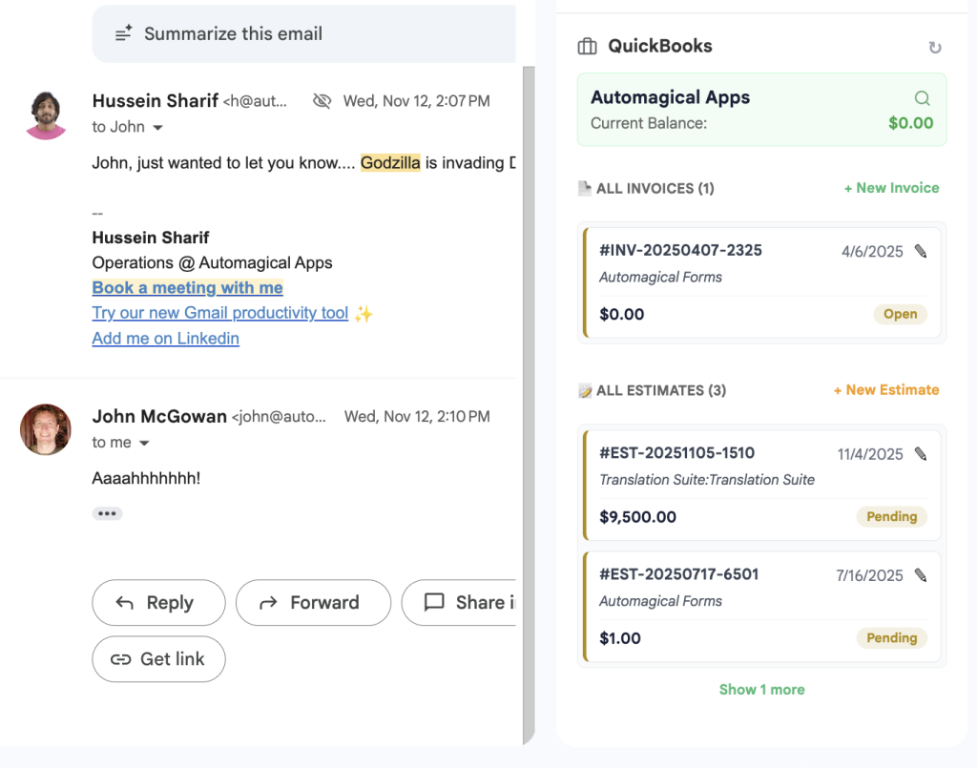Image resolution: width=977 pixels, height=768 pixels.
Task: Click the QuickBooks refresh icon
Action: (934, 48)
